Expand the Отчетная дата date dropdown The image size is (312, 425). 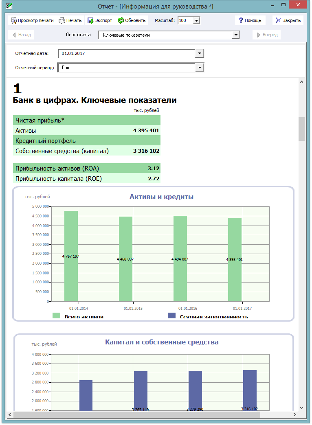tap(200, 53)
